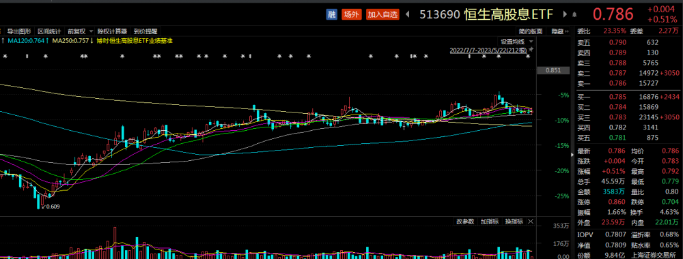
Task: Click the 博时恒生高股息ETF业绩基准 label
Action: [134, 40]
